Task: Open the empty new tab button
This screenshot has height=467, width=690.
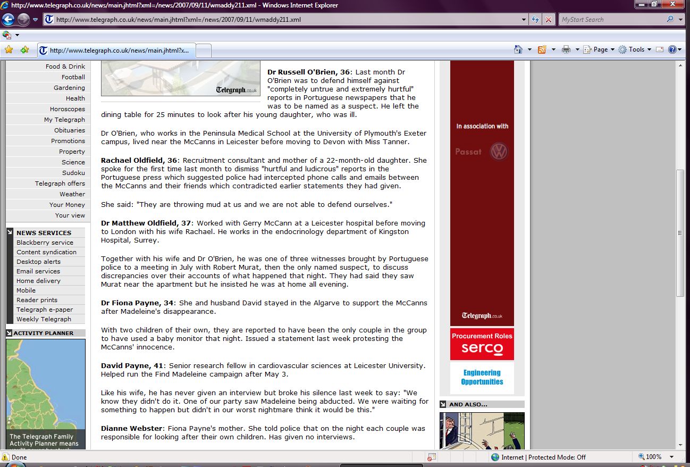Action: tap(204, 51)
